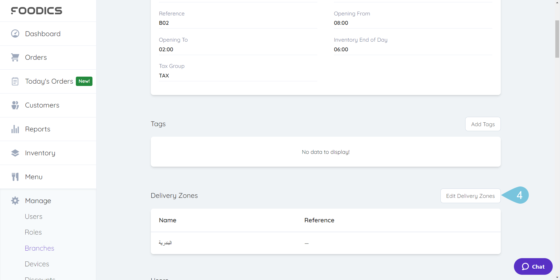Image resolution: width=560 pixels, height=280 pixels.
Task: Click the Add Tags button
Action: click(x=483, y=124)
